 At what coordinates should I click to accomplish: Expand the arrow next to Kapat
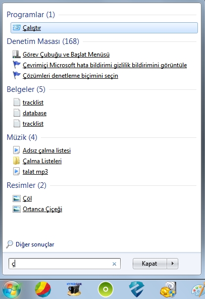click(172, 264)
